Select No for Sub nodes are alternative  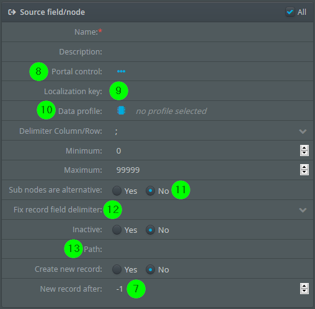150,191
